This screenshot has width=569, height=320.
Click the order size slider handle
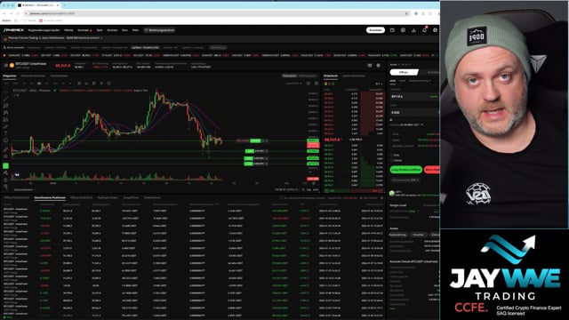[391, 120]
